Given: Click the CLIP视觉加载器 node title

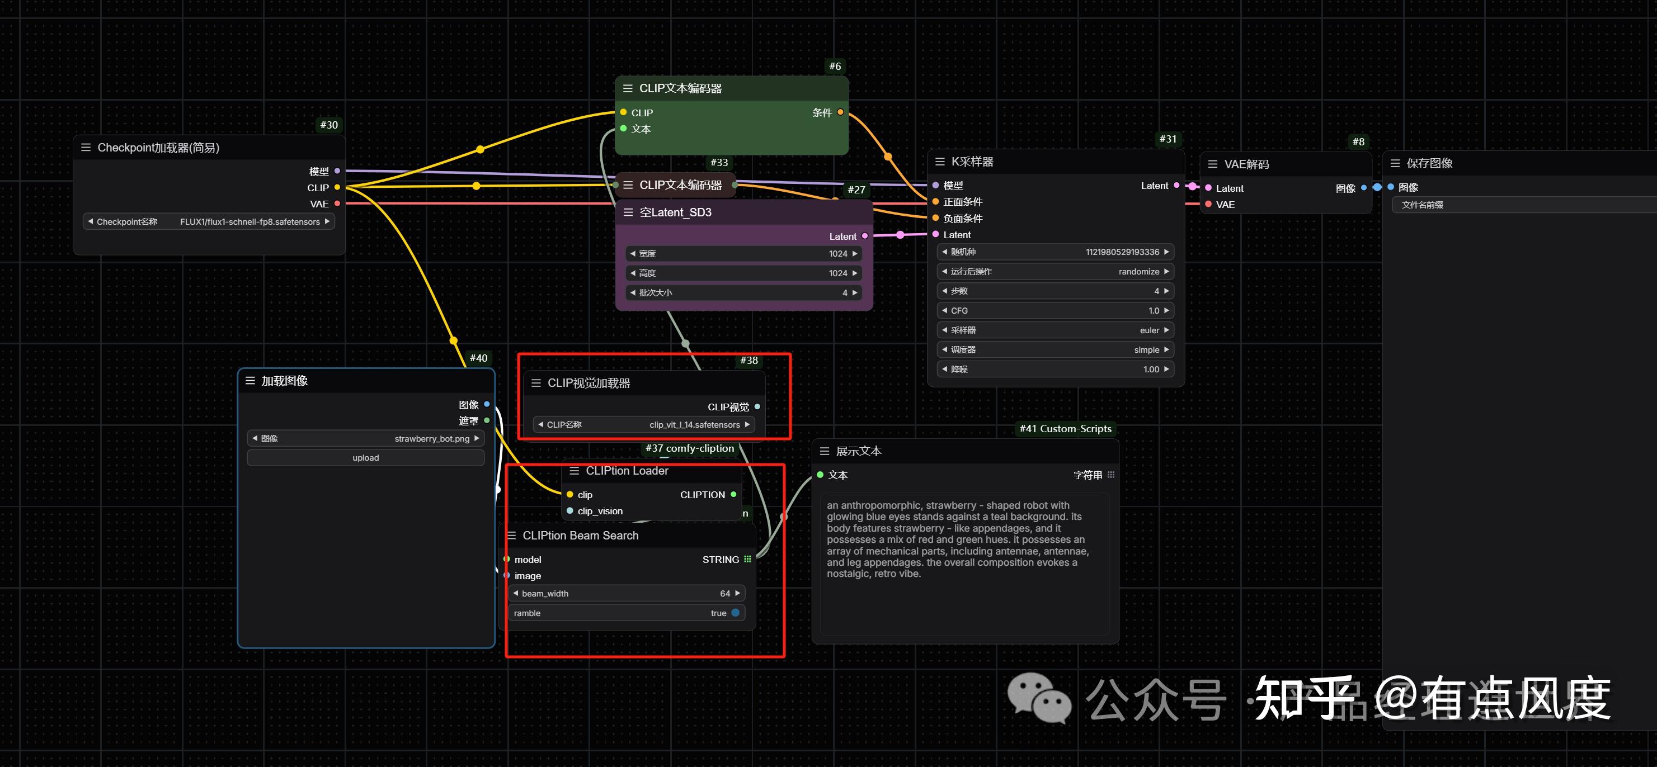Looking at the screenshot, I should tap(589, 383).
